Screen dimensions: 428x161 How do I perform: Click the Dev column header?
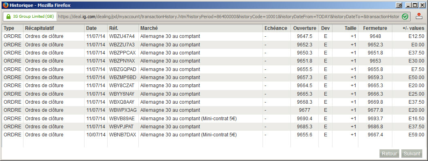click(x=325, y=28)
